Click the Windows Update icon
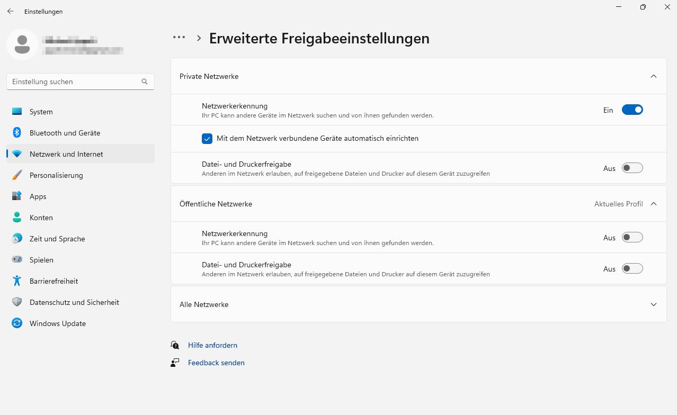677x415 pixels. tap(17, 323)
